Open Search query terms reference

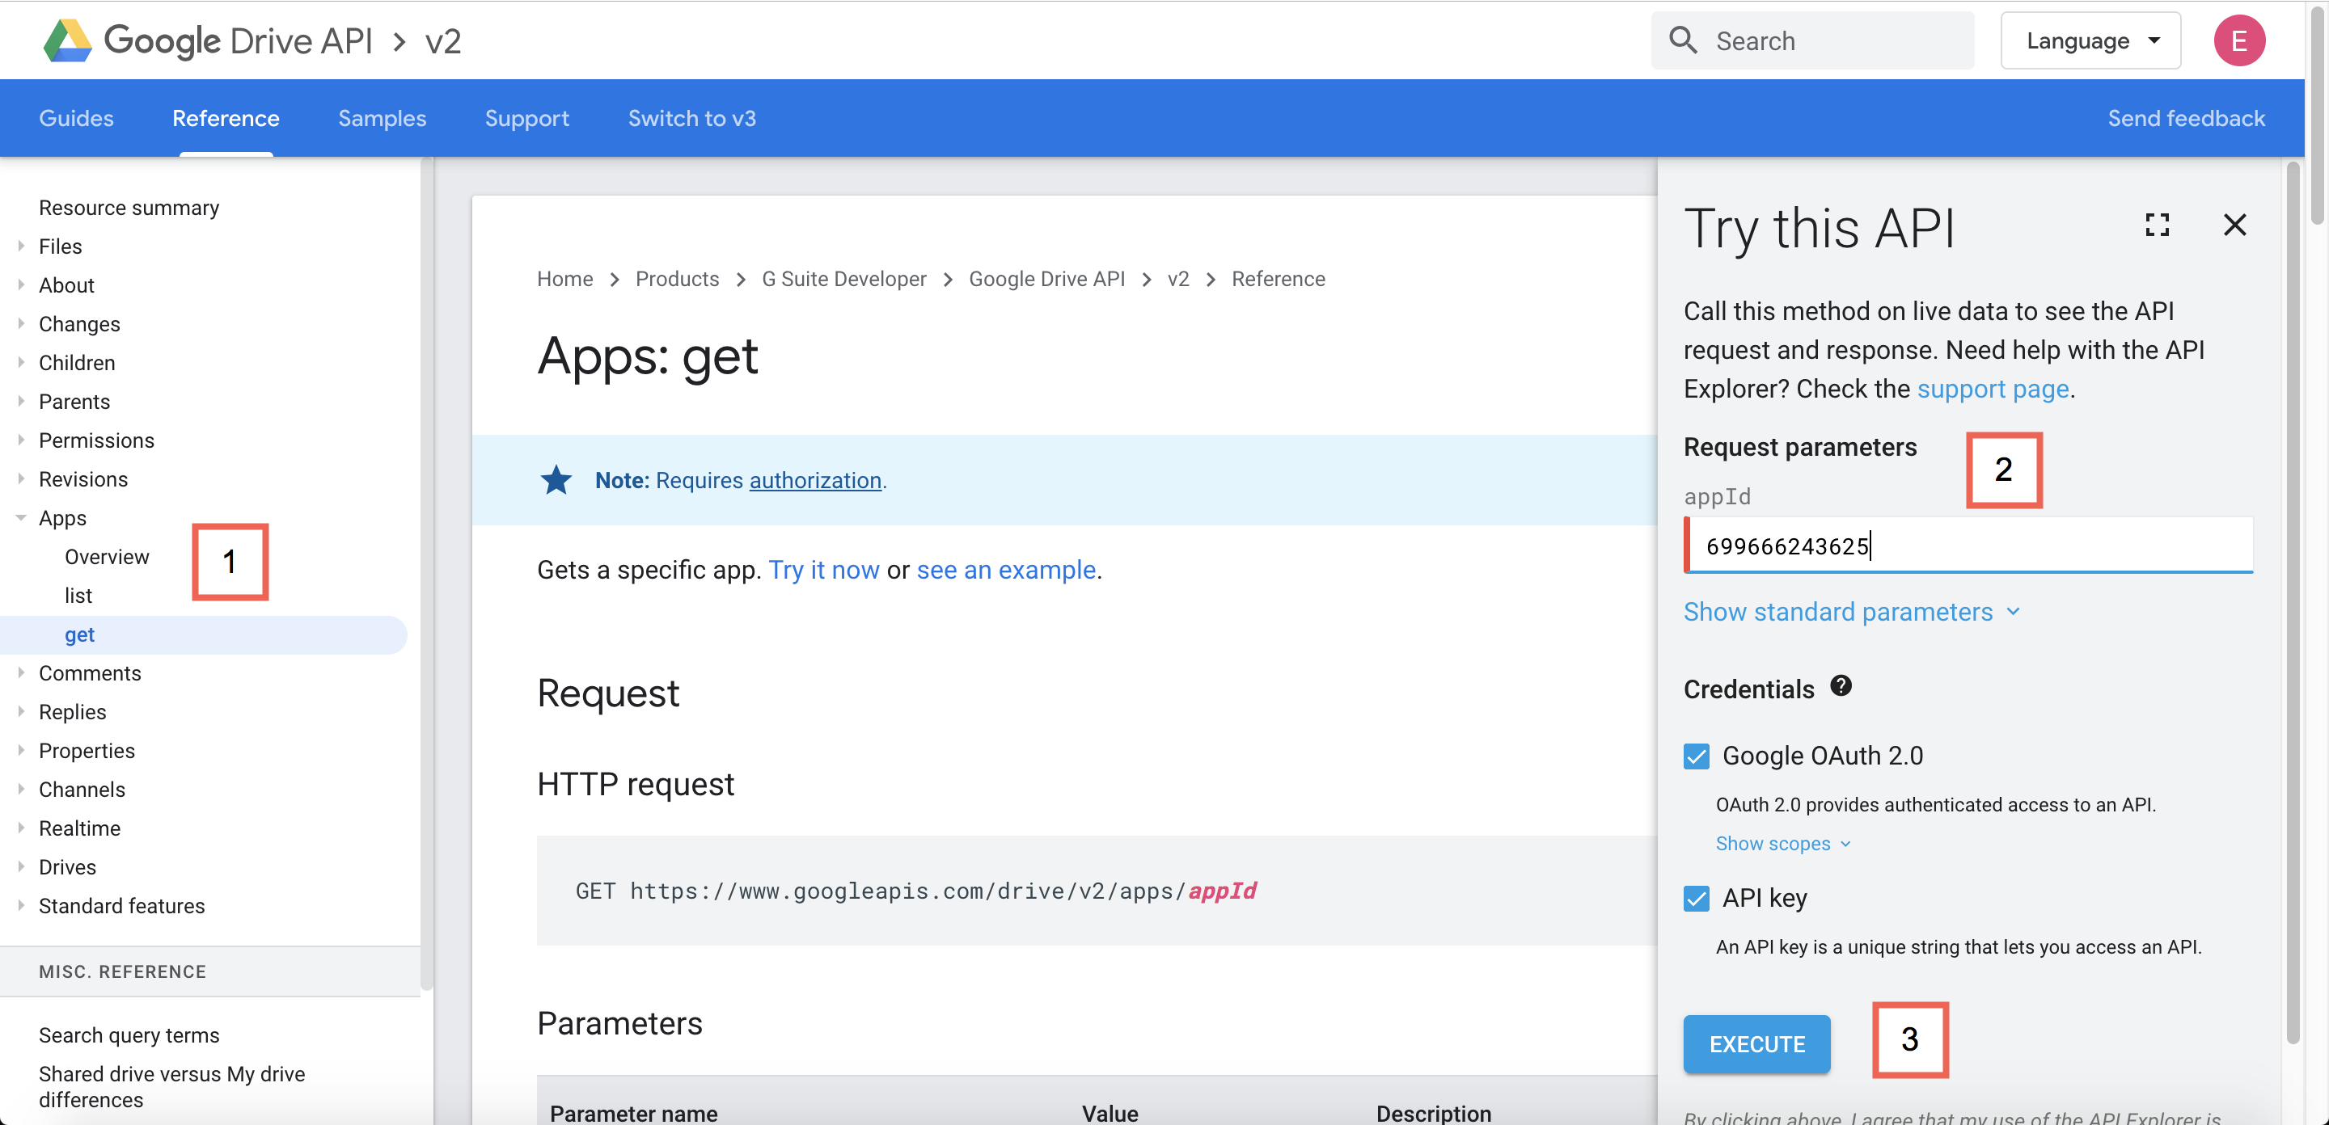click(129, 1034)
